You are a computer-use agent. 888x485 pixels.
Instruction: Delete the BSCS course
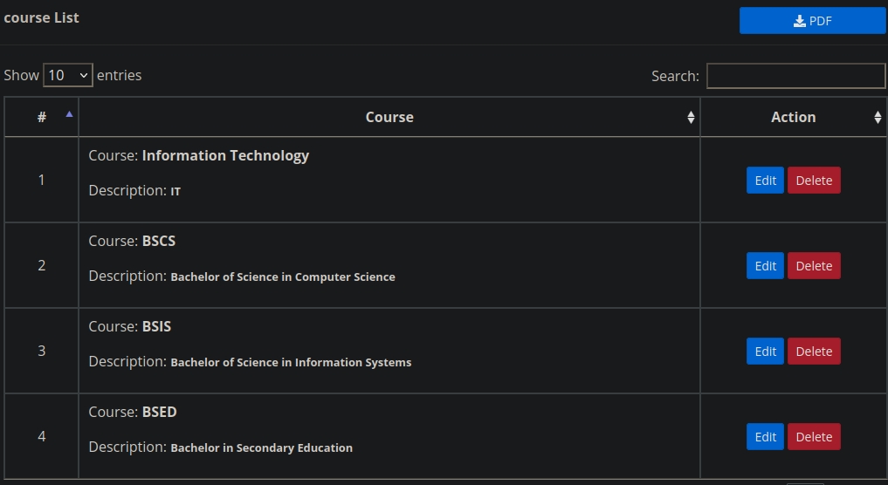pos(814,266)
